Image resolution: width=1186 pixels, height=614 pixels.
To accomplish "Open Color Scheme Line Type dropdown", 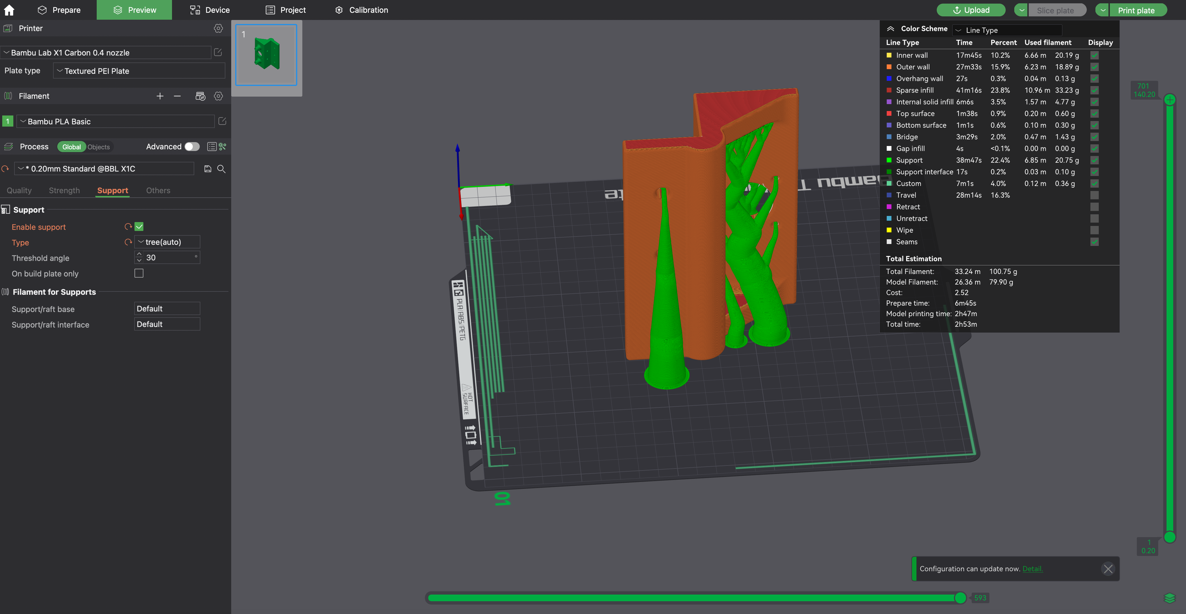I will click(1007, 30).
